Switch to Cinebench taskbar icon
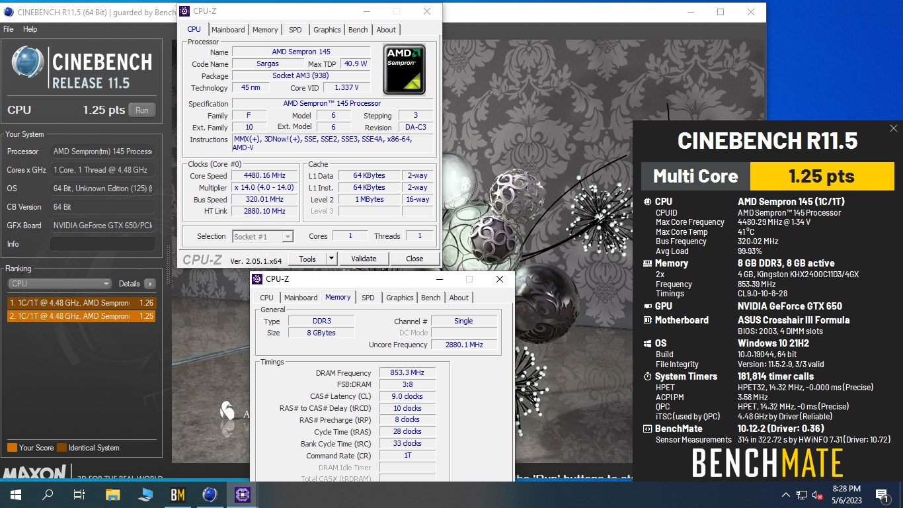The height and width of the screenshot is (508, 903). coord(210,494)
